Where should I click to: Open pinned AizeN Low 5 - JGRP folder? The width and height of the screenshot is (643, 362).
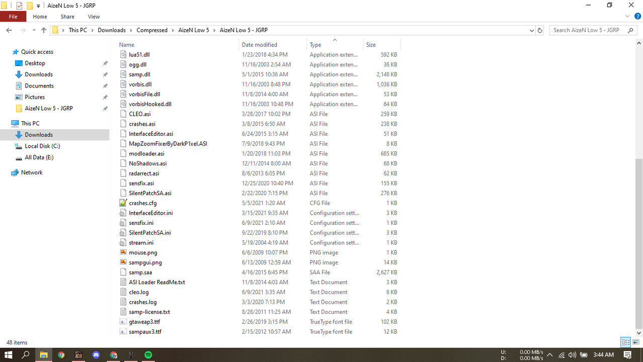tap(49, 109)
